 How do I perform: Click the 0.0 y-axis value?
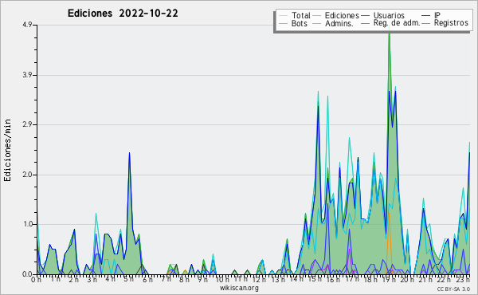pos(27,274)
